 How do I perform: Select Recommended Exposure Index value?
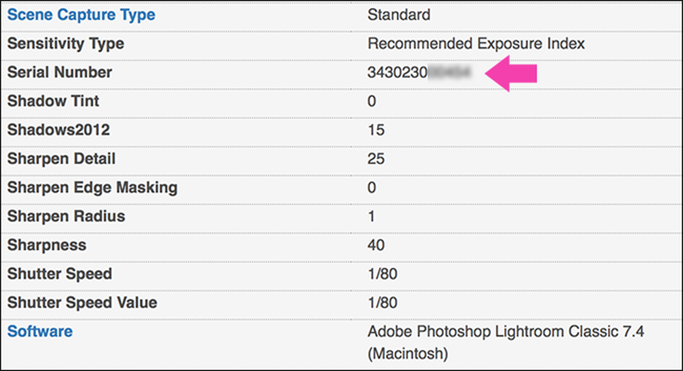coord(476,44)
